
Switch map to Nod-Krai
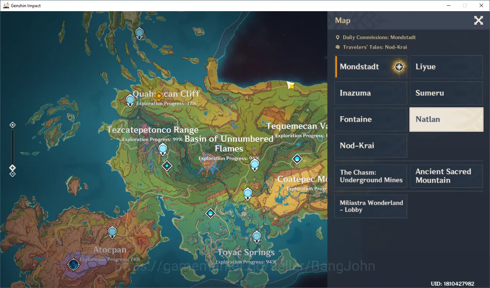[371, 145]
